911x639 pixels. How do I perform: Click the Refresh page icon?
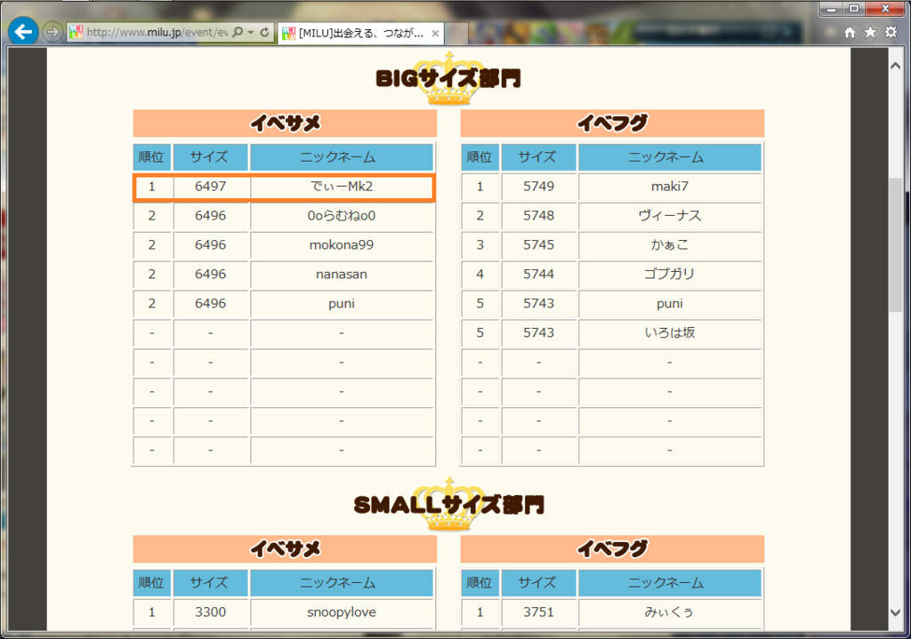click(264, 32)
